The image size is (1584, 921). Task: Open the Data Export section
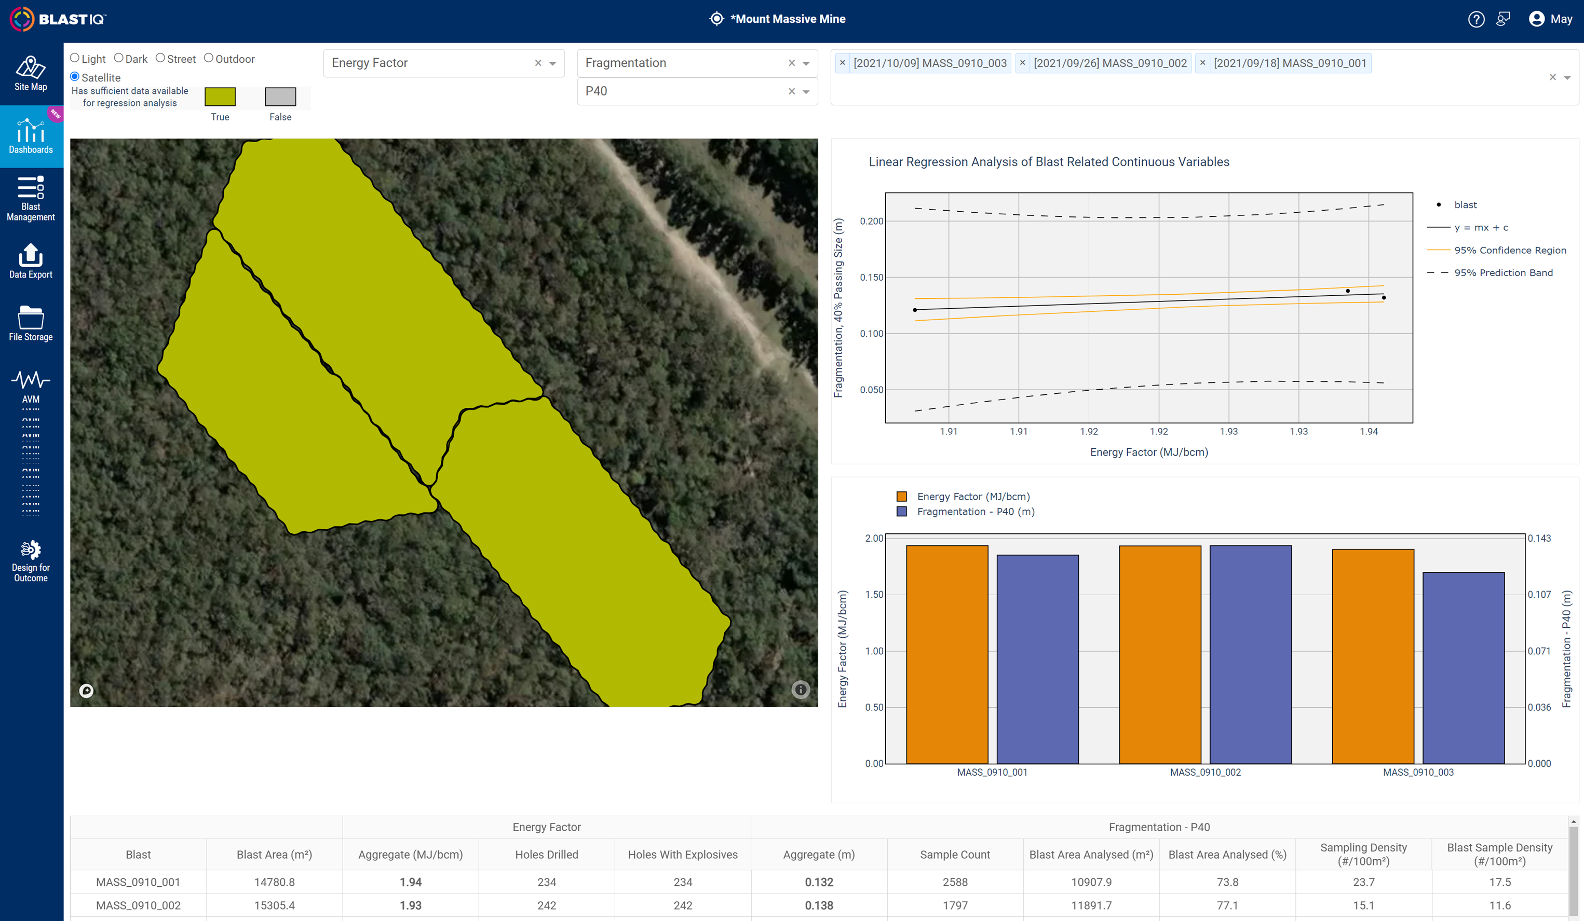30,260
